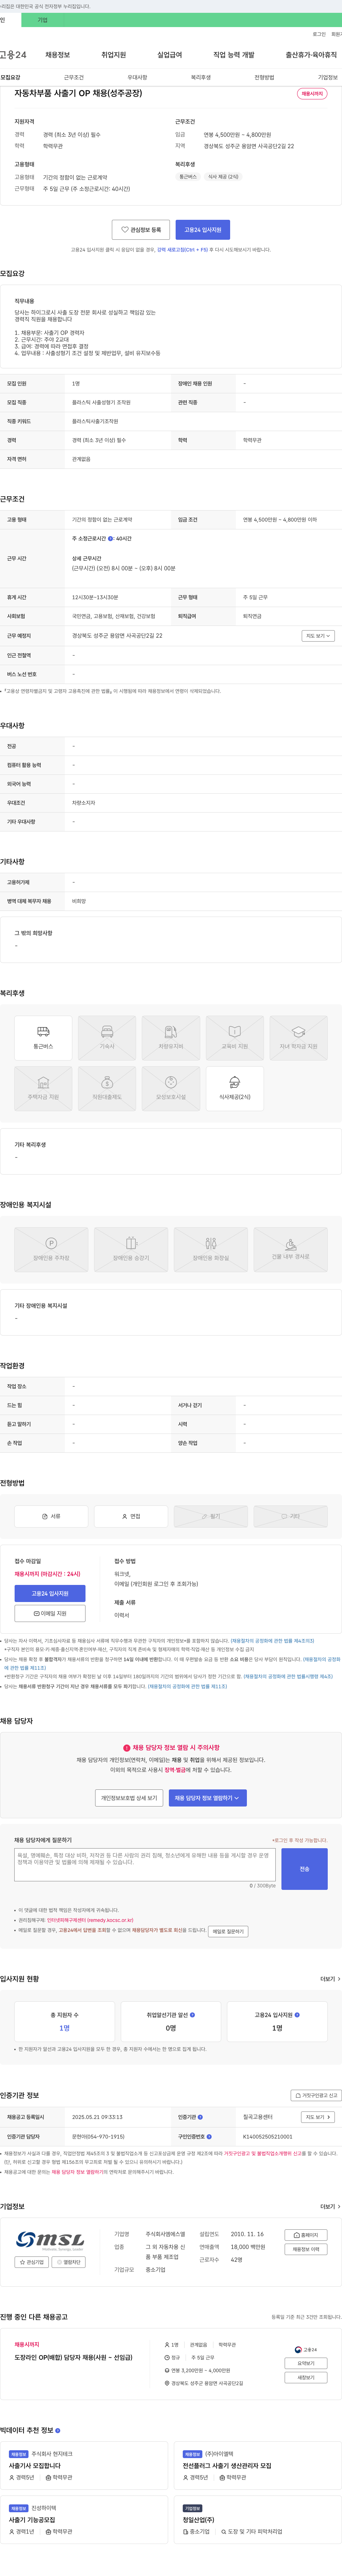Open recommended job 사출기 기능공모집
The image size is (342, 2576).
click(x=32, y=2520)
